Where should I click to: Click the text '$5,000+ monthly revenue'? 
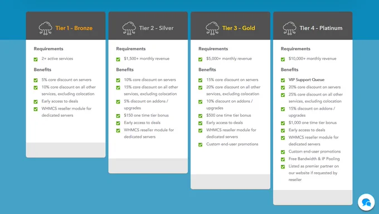229,59
